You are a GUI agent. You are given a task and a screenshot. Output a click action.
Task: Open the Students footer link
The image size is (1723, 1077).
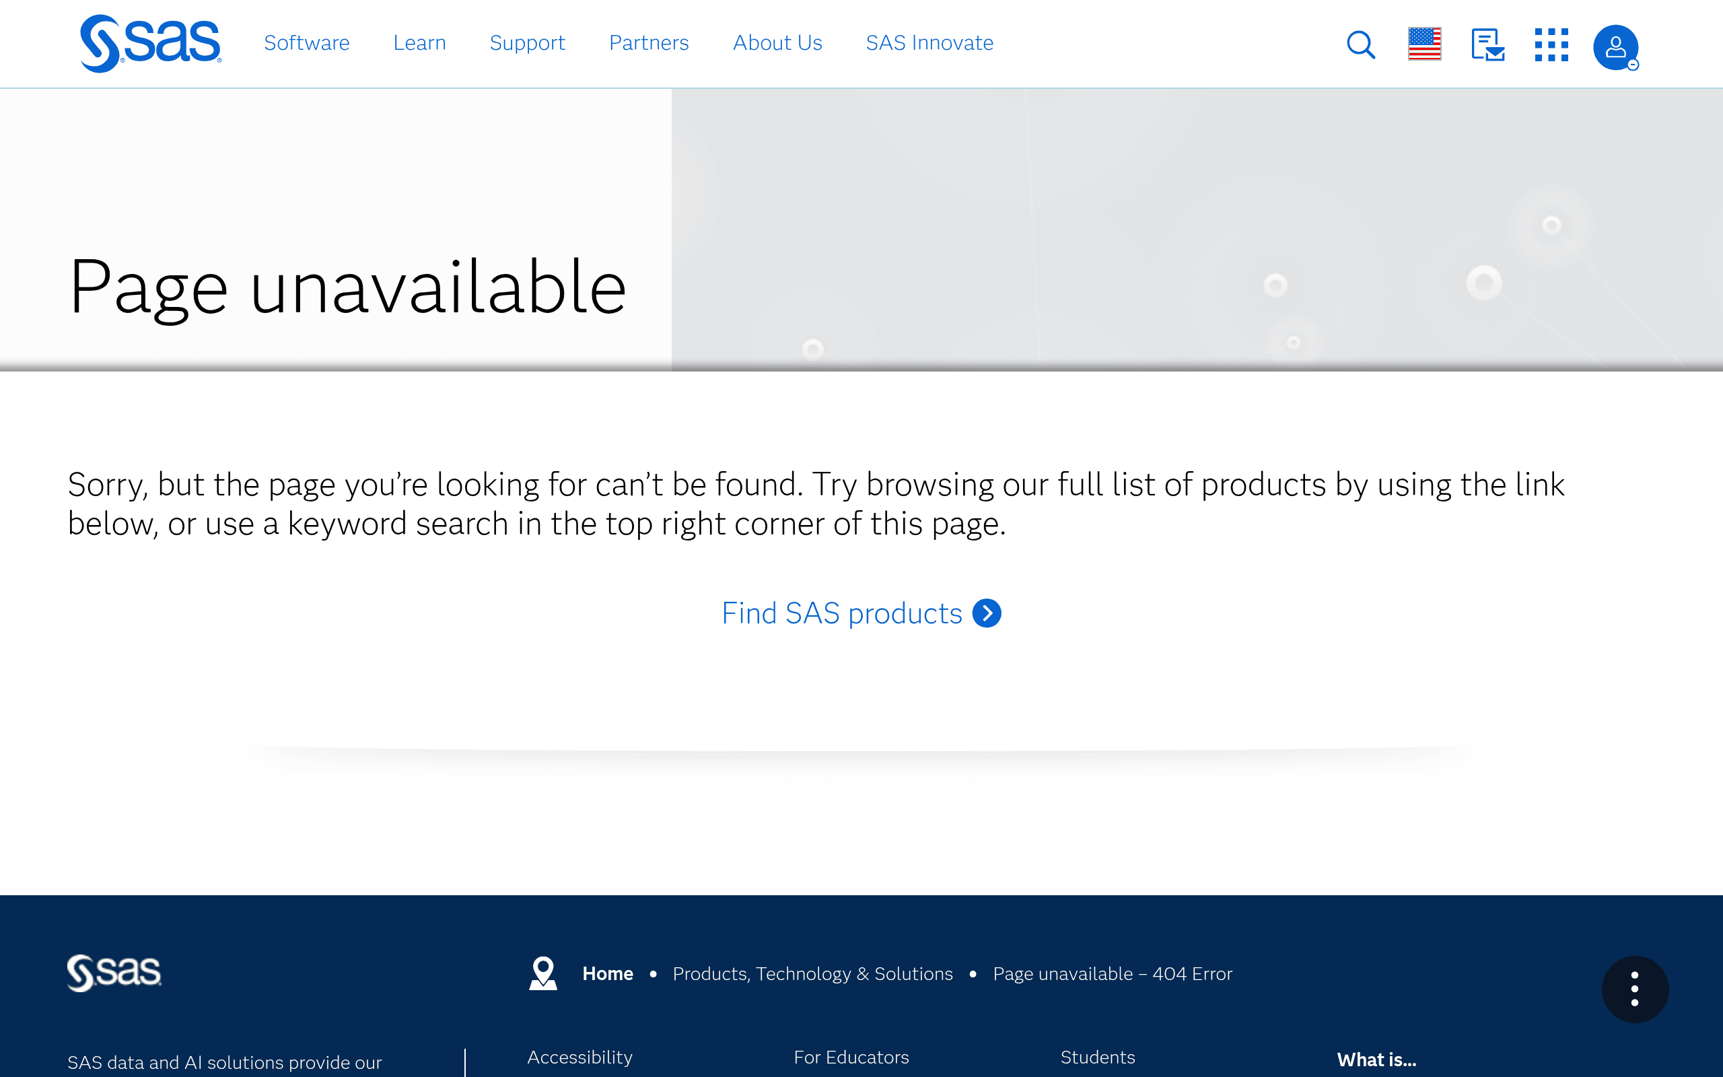coord(1097,1057)
